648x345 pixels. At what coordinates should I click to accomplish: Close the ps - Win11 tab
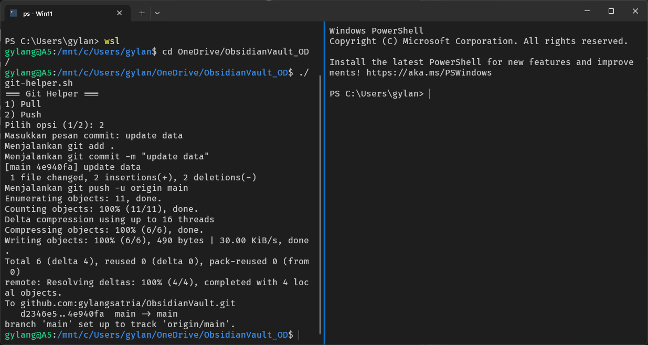[120, 13]
